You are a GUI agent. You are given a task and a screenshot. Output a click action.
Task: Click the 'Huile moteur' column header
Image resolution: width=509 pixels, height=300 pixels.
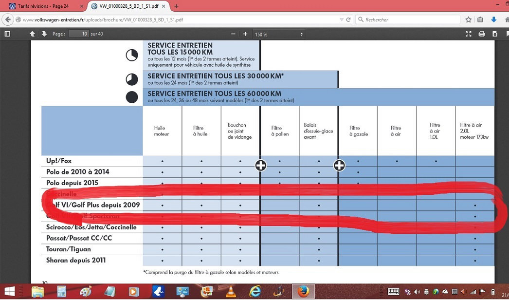coord(162,131)
